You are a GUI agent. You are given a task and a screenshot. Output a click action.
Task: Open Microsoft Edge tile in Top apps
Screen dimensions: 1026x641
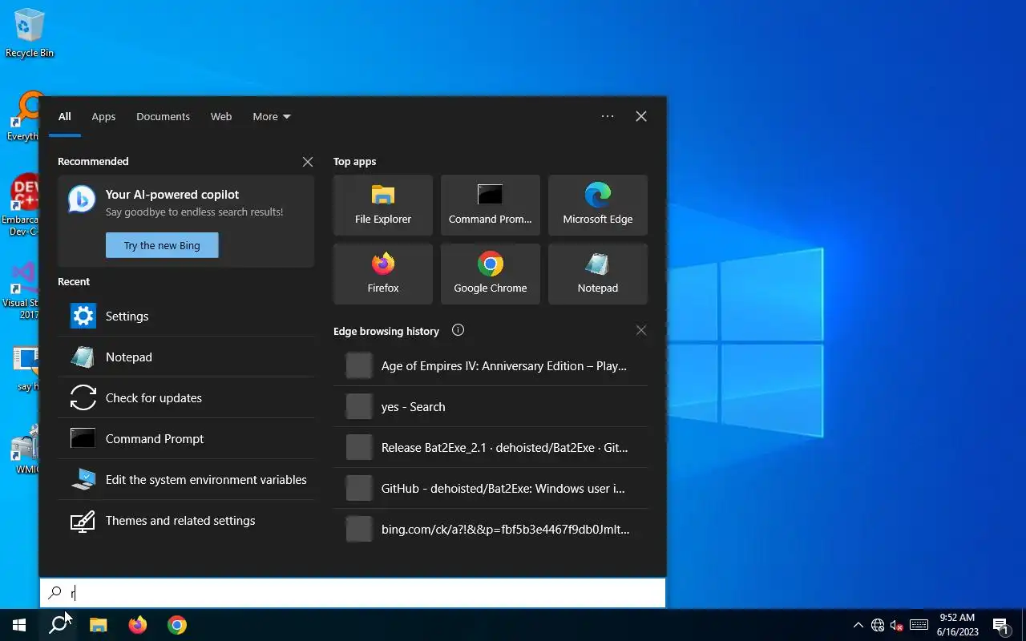[x=598, y=205]
